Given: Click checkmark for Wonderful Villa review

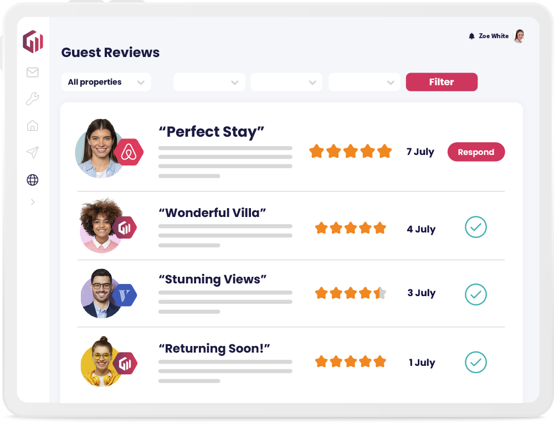Looking at the screenshot, I should point(475,227).
